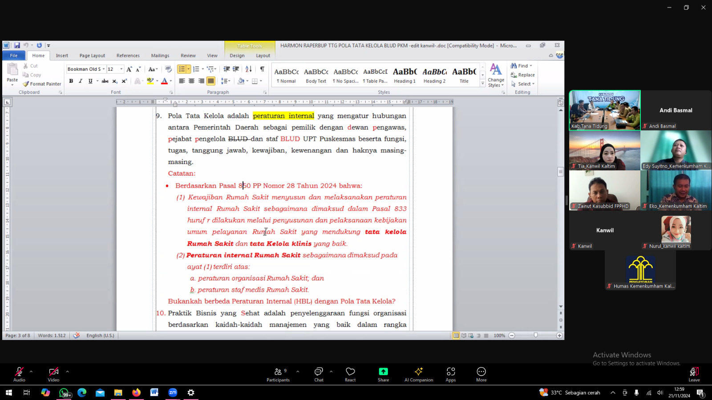Viewport: 712px width, 400px height.
Task: Open Zoom Apps icon
Action: [451, 374]
